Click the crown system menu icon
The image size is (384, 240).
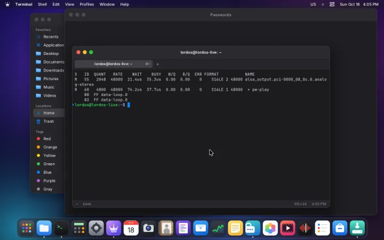click(x=7, y=4)
